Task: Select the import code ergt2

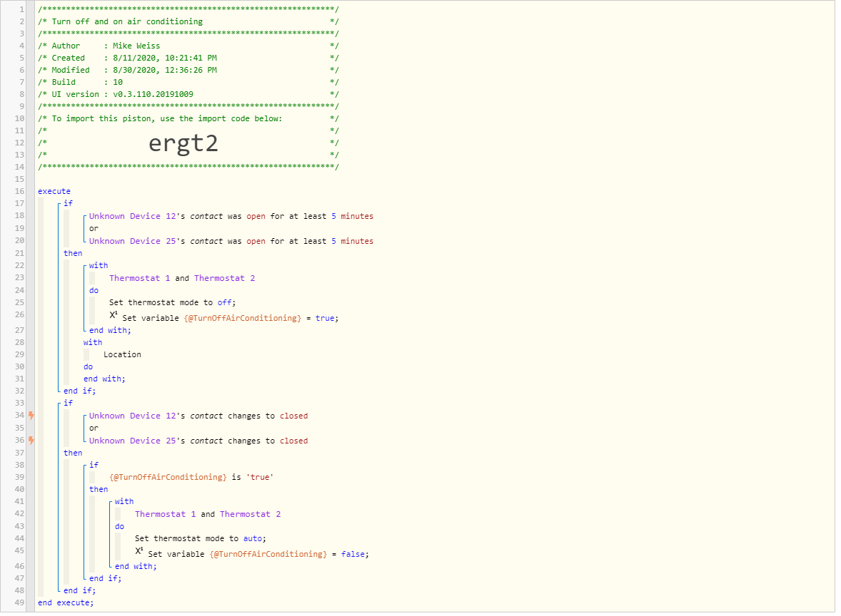Action: point(183,143)
